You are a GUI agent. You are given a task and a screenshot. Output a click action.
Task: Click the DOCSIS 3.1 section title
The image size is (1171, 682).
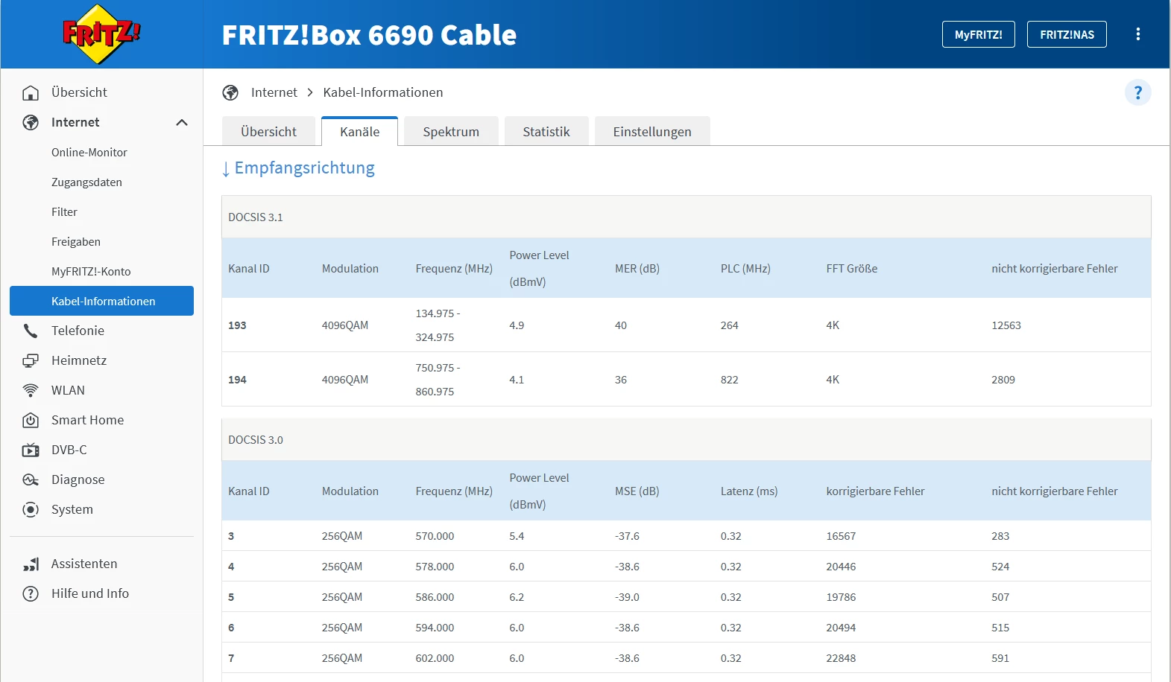[256, 217]
